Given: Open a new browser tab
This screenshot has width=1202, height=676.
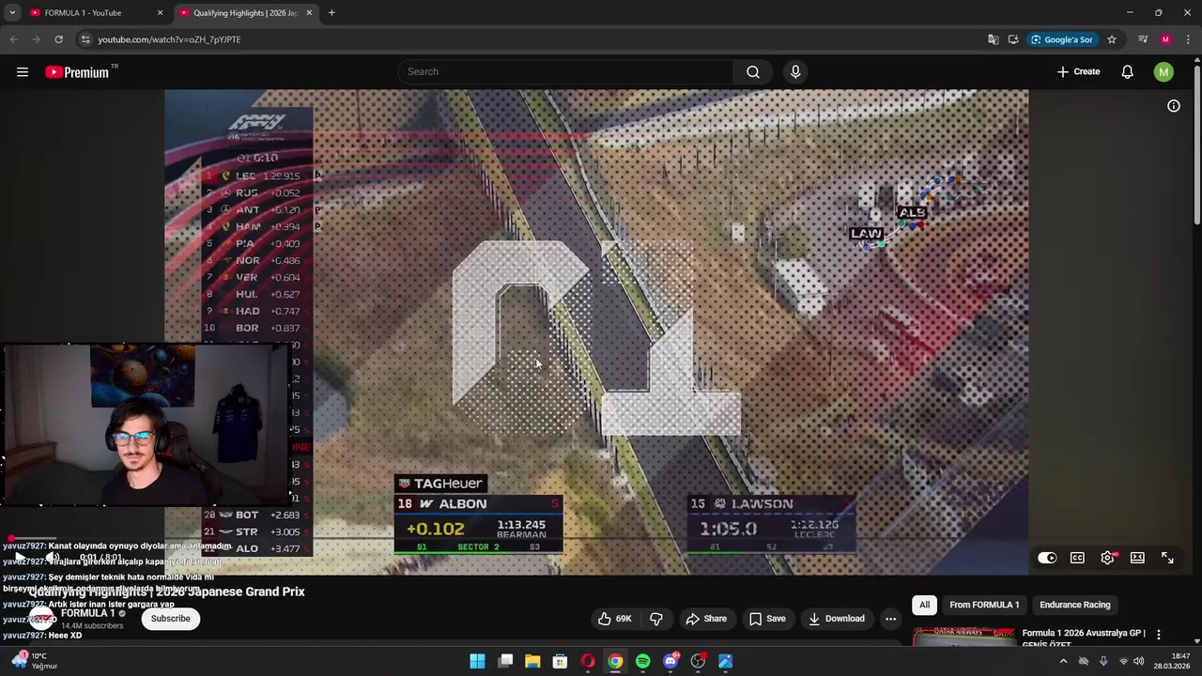Looking at the screenshot, I should tap(331, 13).
